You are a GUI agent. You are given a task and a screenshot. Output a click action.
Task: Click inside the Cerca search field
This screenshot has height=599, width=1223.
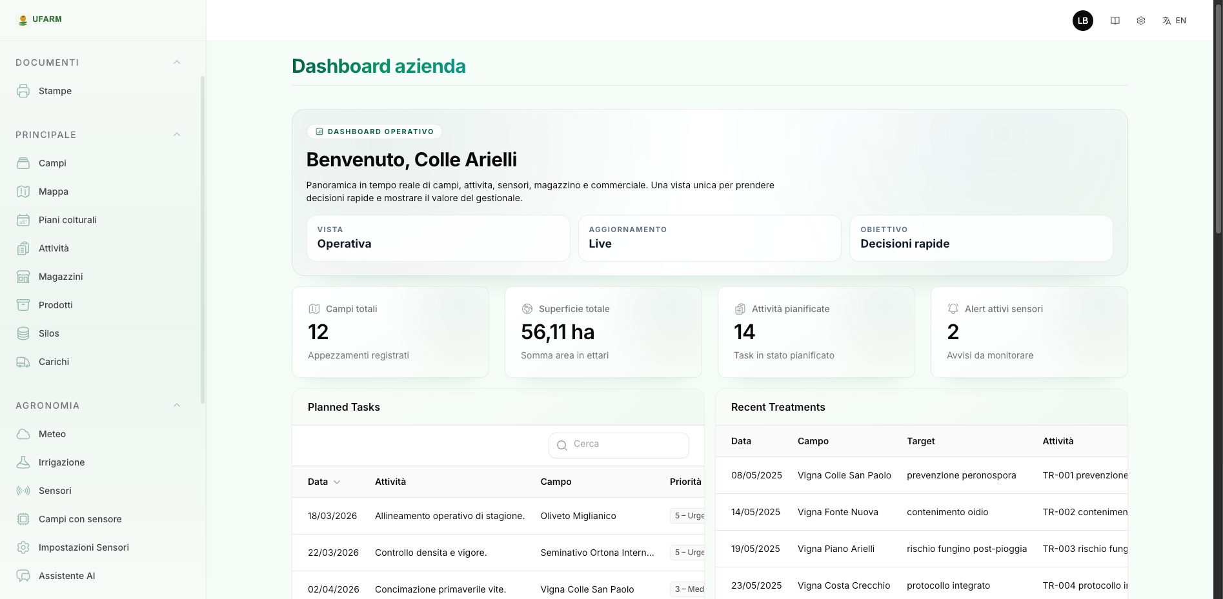[618, 445]
